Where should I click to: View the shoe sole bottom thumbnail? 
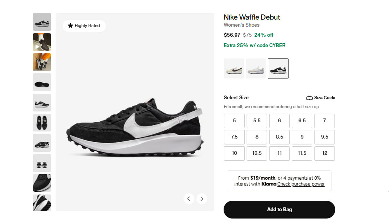pyautogui.click(x=42, y=83)
